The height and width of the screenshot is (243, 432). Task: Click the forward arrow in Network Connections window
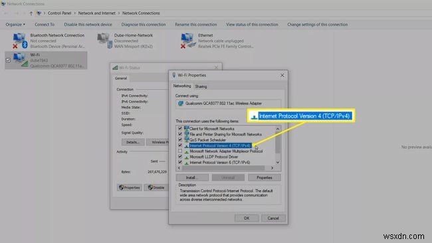pyautogui.click(x=17, y=13)
